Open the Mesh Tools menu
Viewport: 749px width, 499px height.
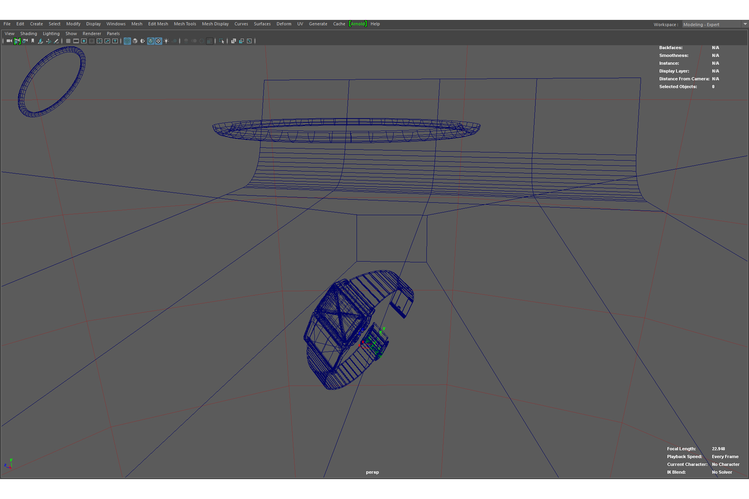click(x=185, y=24)
